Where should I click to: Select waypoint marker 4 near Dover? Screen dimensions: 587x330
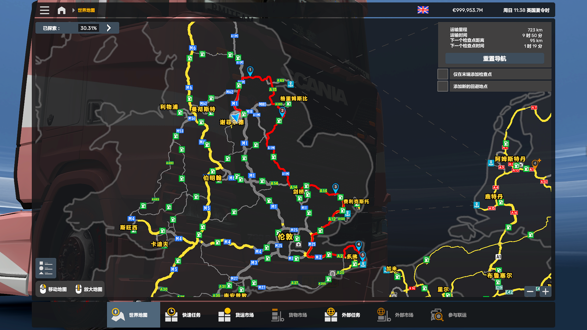click(x=359, y=245)
